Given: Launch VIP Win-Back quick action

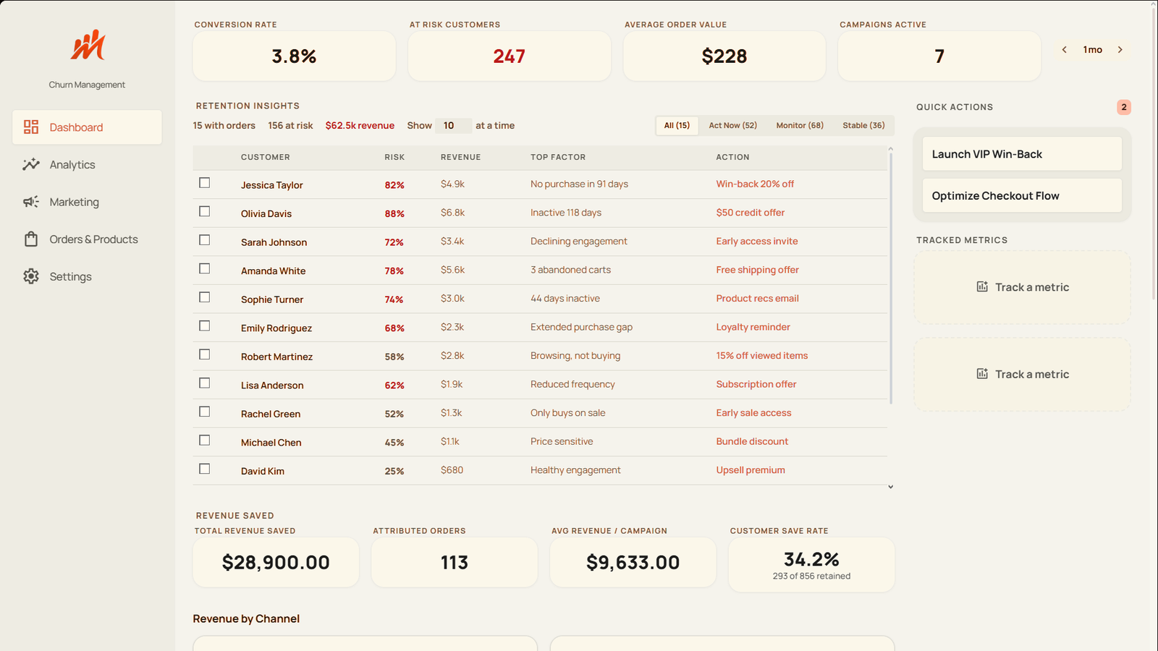Looking at the screenshot, I should click(1022, 154).
